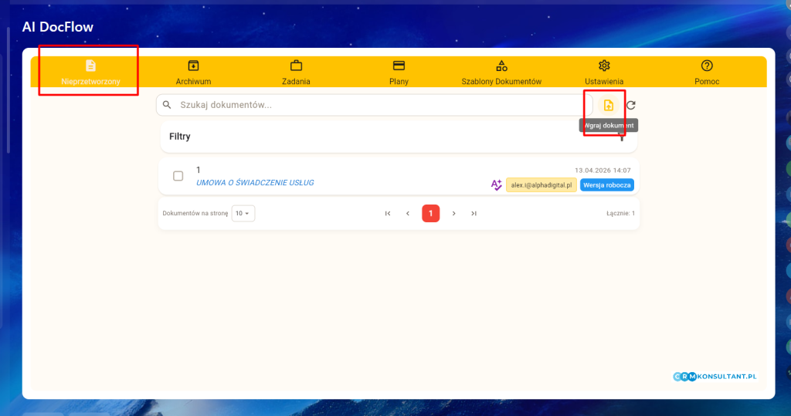Open Pomoc via the question mark icon
Screen dimensions: 791x416
click(x=706, y=66)
